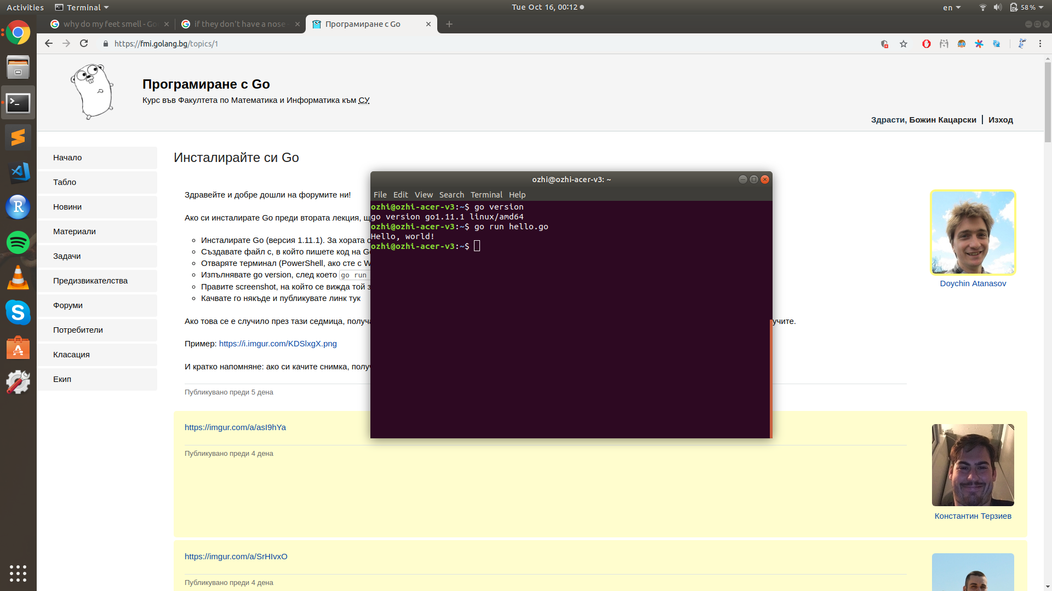Go back in Chrome
The width and height of the screenshot is (1052, 591).
[49, 44]
